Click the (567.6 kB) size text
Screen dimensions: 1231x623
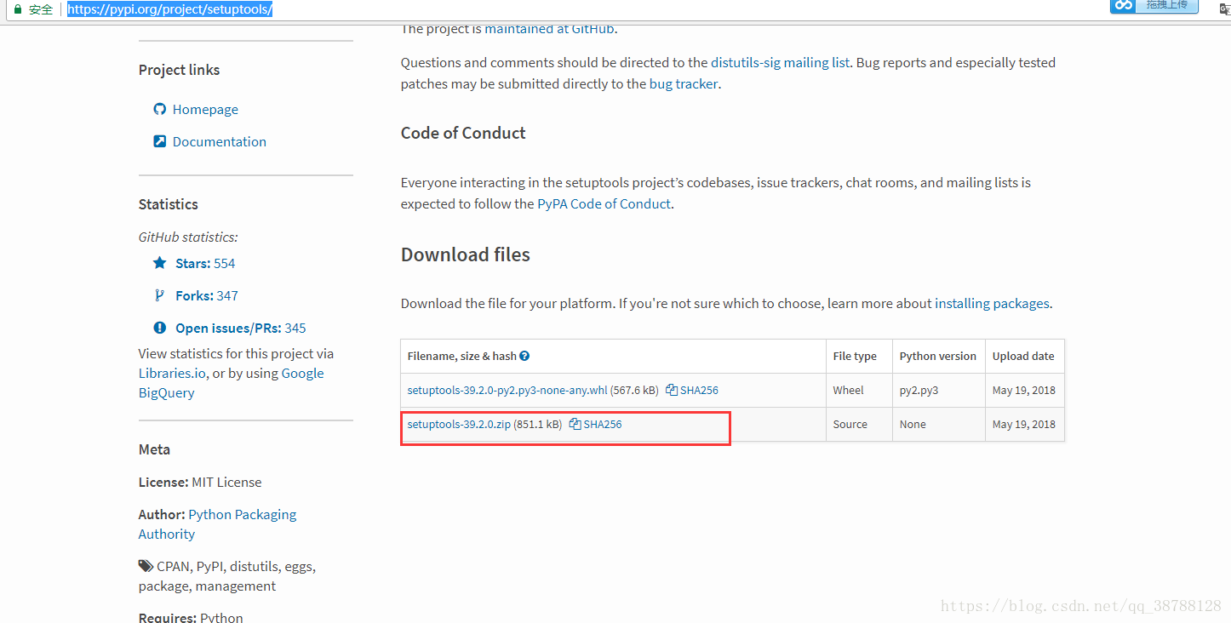click(x=634, y=390)
